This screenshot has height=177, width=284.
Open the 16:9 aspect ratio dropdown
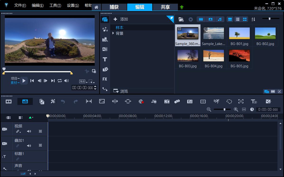click(82, 81)
